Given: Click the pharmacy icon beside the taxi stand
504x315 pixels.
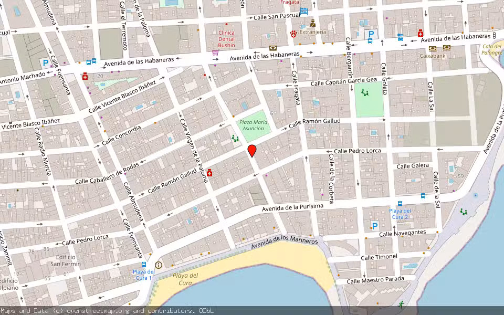Looking at the screenshot, I should click(x=420, y=33).
